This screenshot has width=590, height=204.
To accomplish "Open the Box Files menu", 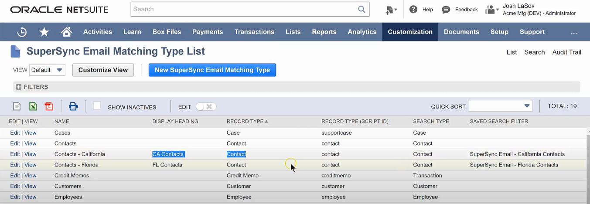I will point(167,32).
